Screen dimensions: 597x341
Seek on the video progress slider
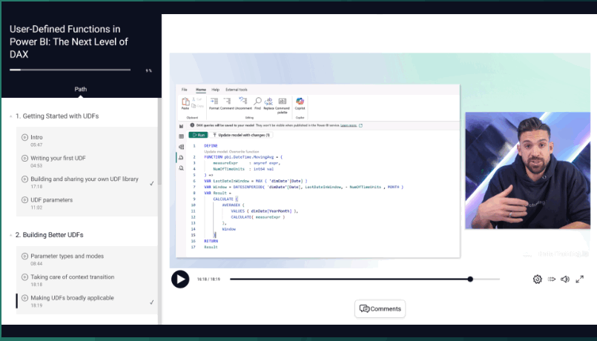coord(365,279)
